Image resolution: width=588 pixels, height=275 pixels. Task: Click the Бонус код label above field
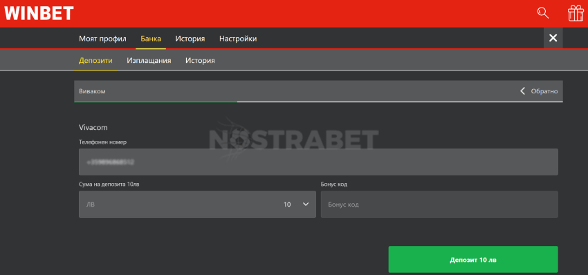click(x=333, y=184)
